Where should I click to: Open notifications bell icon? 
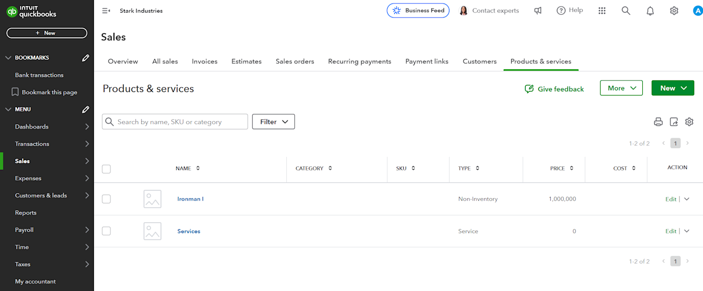(x=650, y=11)
